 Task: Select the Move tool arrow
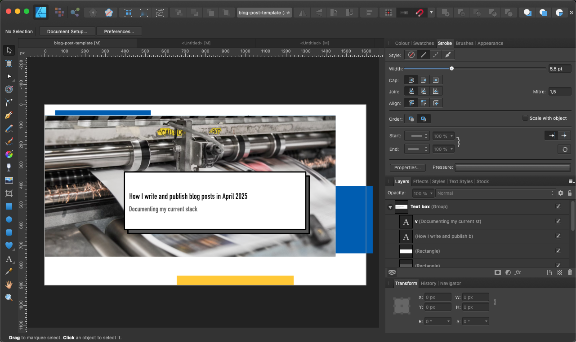pyautogui.click(x=9, y=50)
